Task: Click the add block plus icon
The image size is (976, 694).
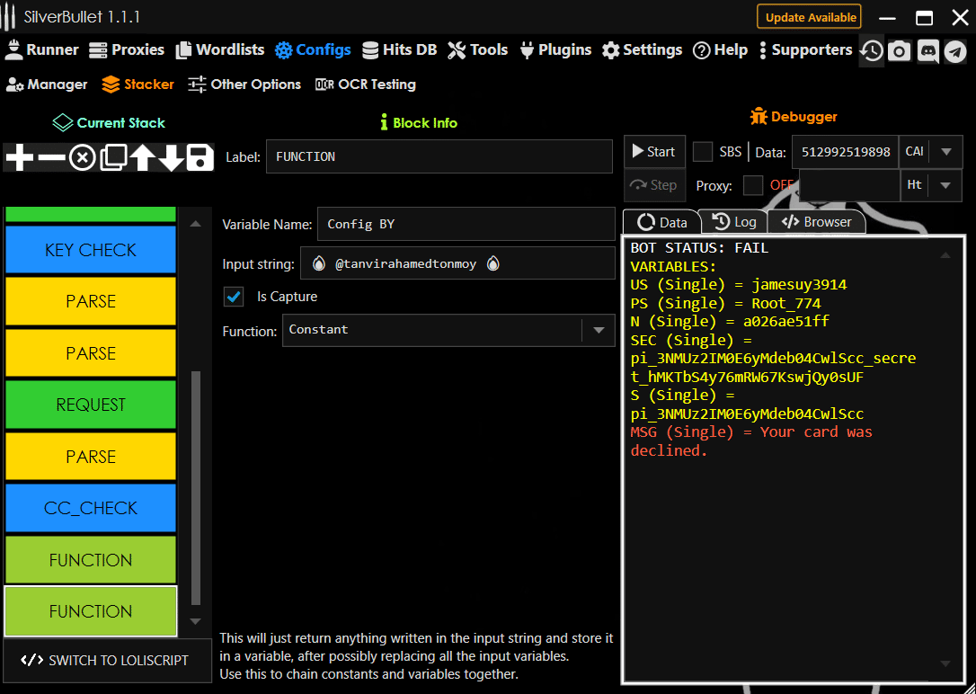Action: coord(19,157)
